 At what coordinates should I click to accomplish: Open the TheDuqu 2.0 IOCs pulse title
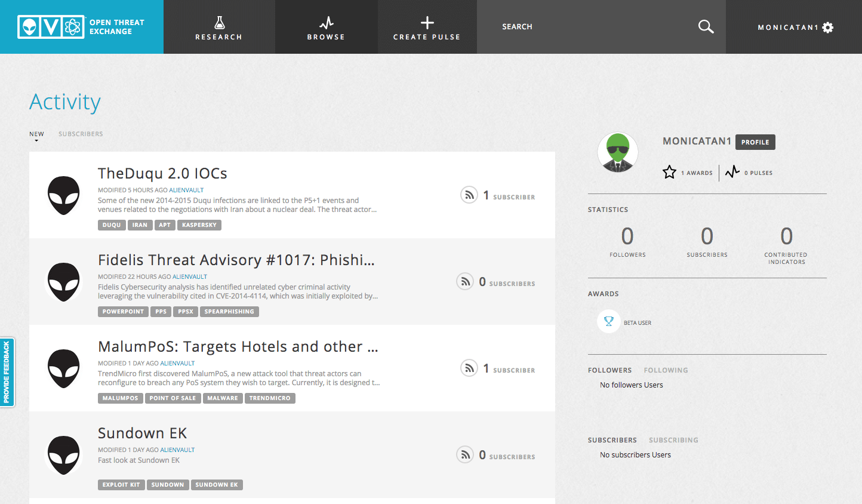[162, 173]
